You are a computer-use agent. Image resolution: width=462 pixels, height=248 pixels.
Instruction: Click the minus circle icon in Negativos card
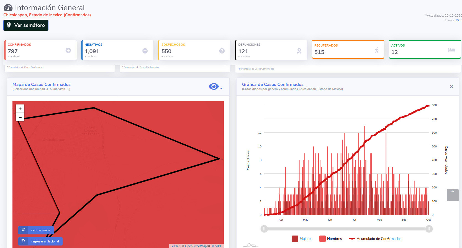click(145, 51)
